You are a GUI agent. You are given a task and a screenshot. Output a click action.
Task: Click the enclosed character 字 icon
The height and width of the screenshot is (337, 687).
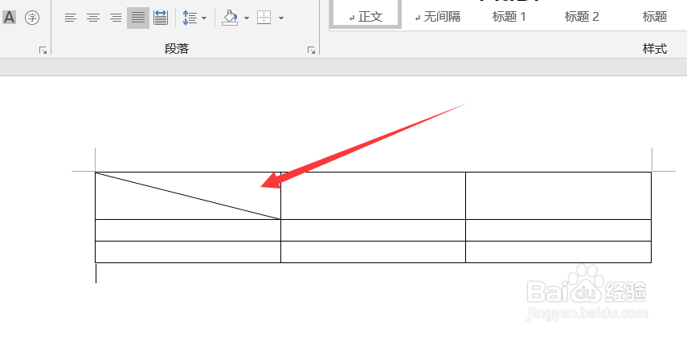click(x=32, y=18)
